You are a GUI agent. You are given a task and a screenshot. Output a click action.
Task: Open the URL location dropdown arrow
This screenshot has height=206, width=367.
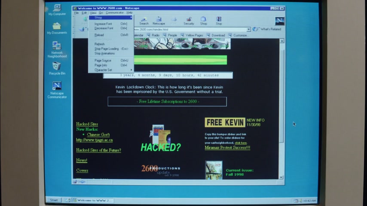click(248, 30)
